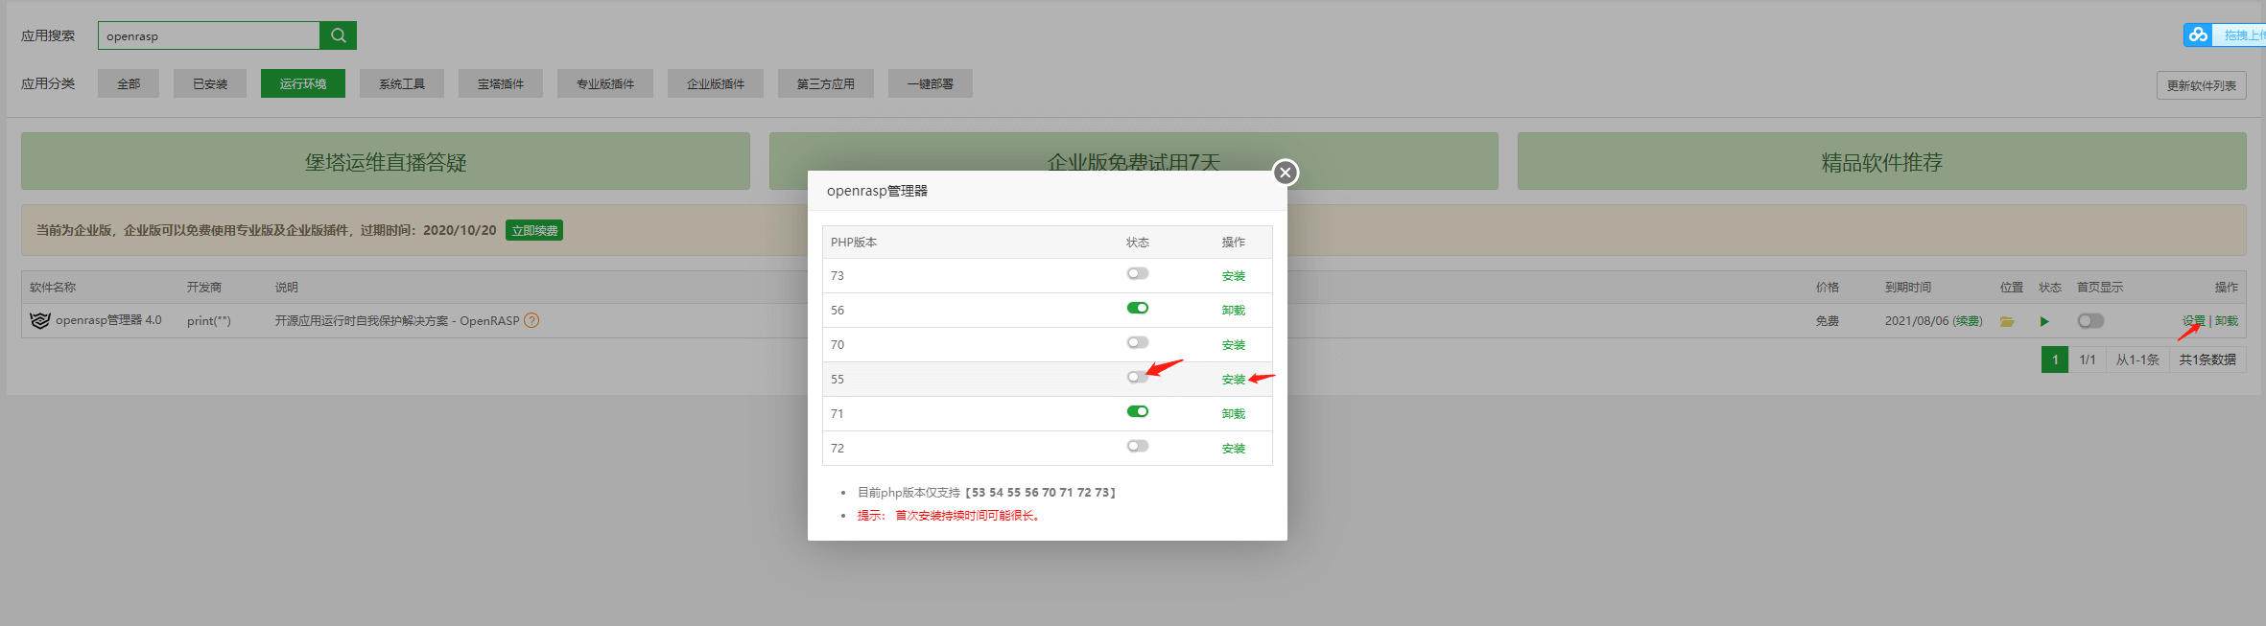Disable the PHP 56 status switch
This screenshot has width=2266, height=626.
click(1138, 308)
